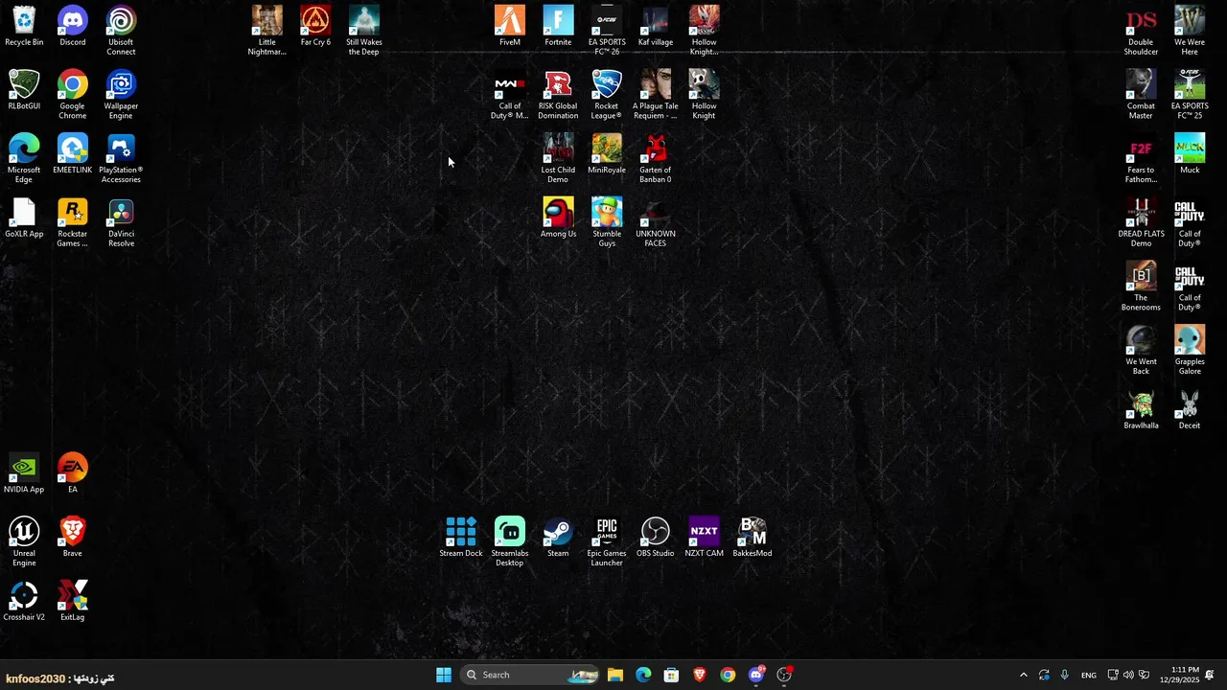Launch PlayStation Accessories shortcut
This screenshot has width=1227, height=690.
(121, 159)
